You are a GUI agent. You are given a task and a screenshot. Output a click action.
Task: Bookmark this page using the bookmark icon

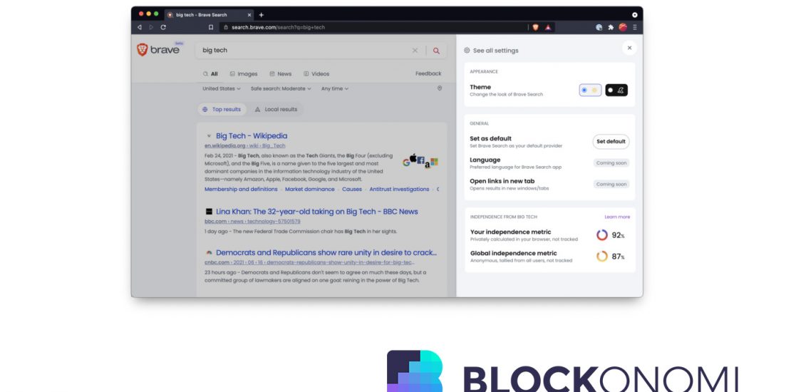[211, 27]
